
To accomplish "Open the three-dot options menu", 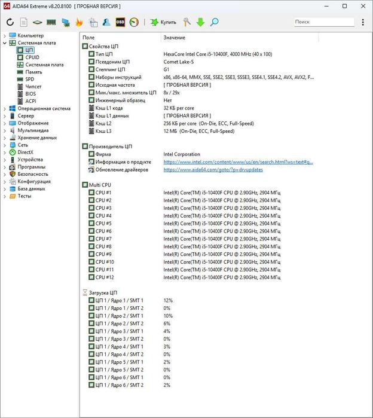I will [363, 22].
